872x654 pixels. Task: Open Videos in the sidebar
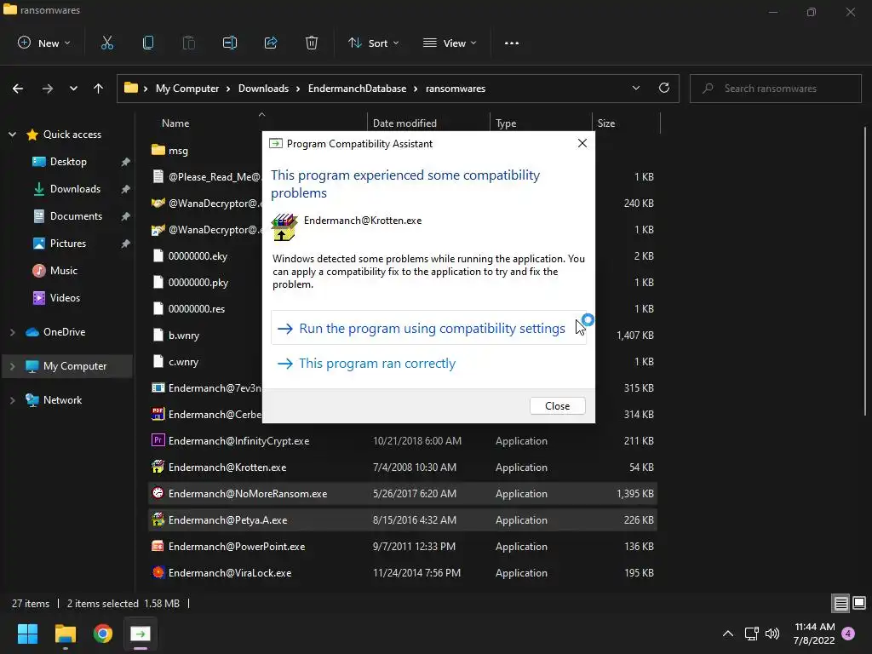pos(65,297)
